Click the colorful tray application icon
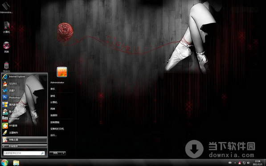 (x=240, y=163)
